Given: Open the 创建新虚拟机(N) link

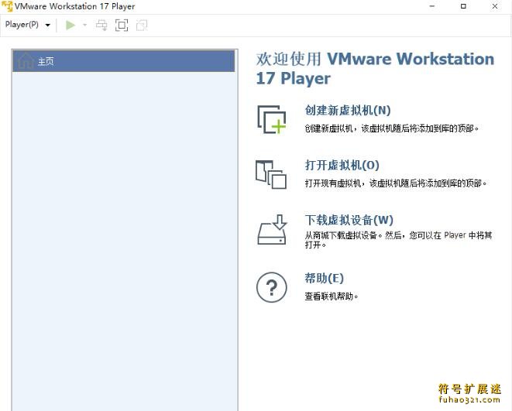Looking at the screenshot, I should [x=348, y=110].
